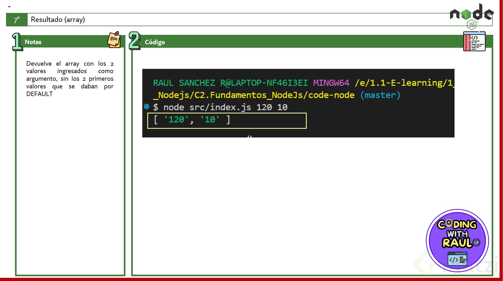Click the code document icon on Código
Image resolution: width=503 pixels, height=281 pixels.
point(474,41)
